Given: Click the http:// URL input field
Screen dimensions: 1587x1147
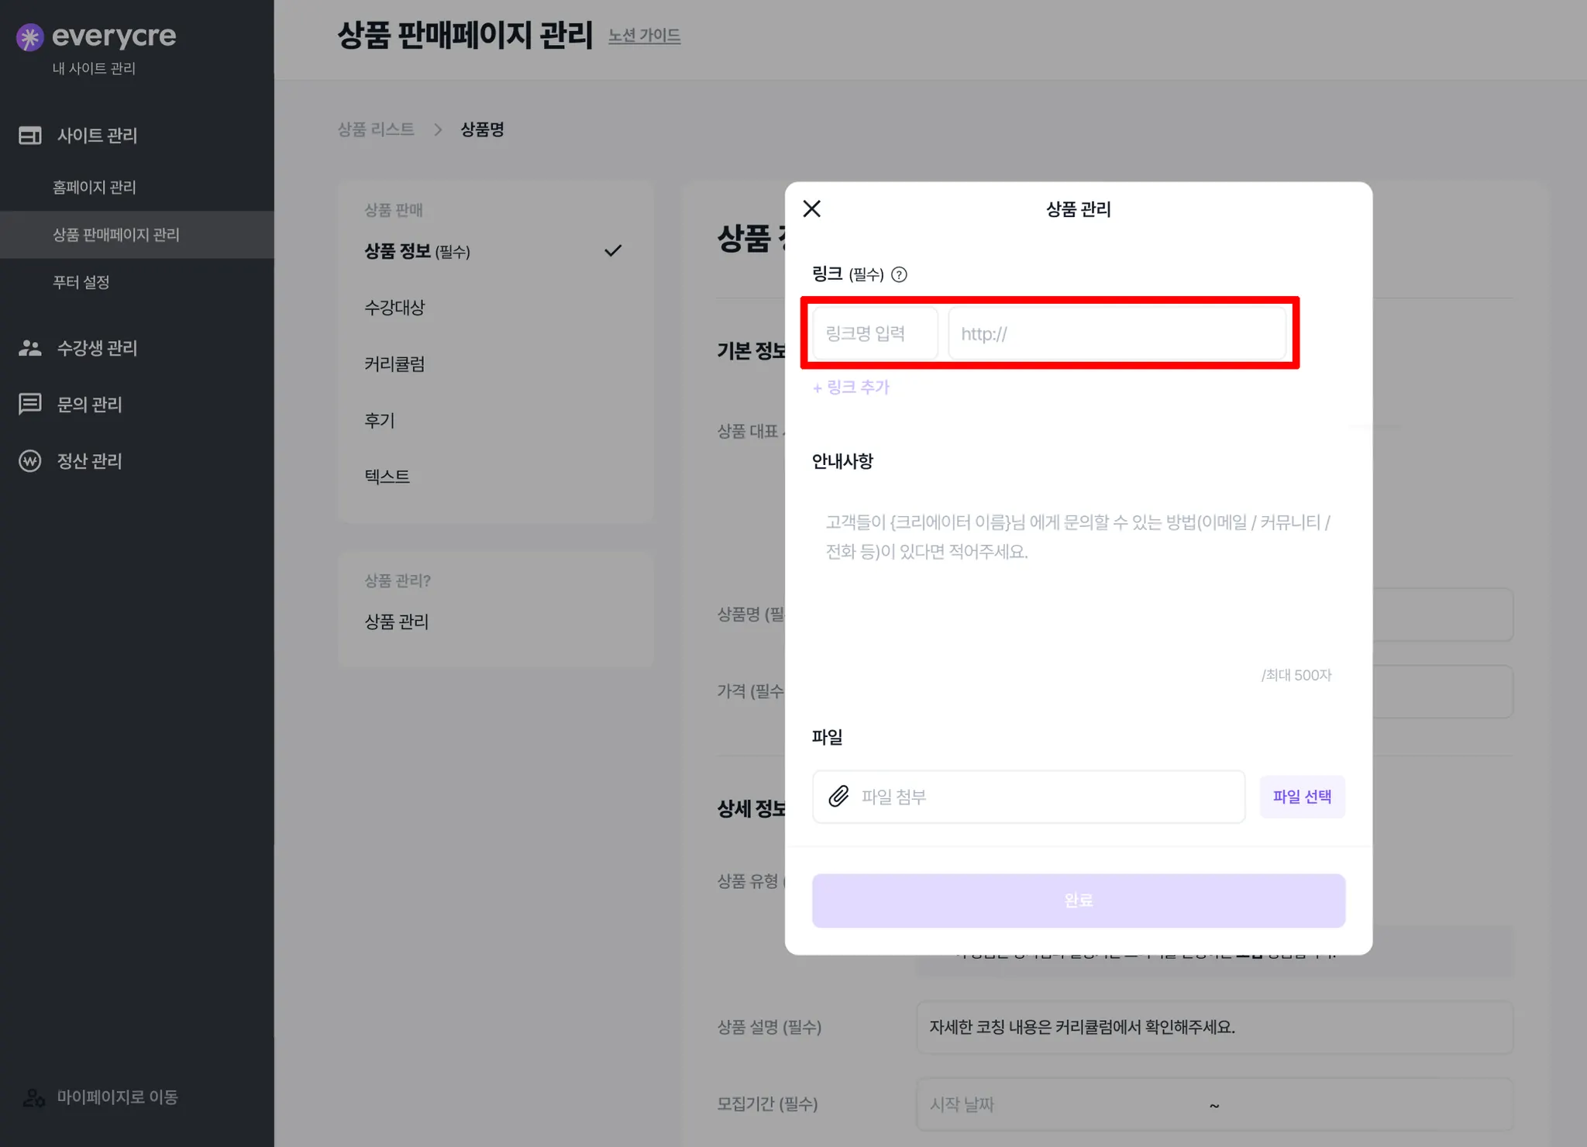Looking at the screenshot, I should coord(1116,334).
